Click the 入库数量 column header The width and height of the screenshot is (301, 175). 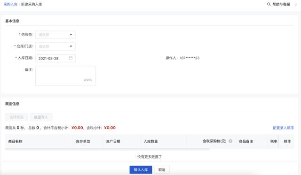click(150, 141)
